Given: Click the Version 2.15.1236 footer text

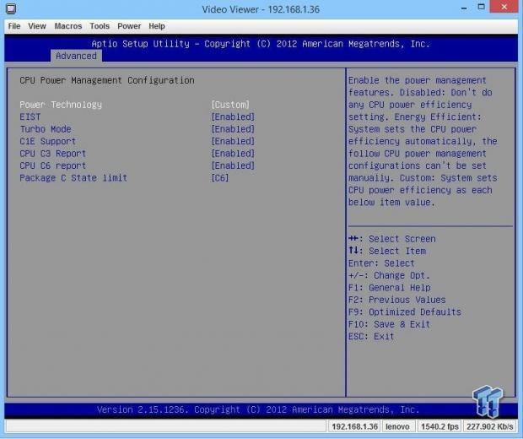Looking at the screenshot, I should [258, 409].
